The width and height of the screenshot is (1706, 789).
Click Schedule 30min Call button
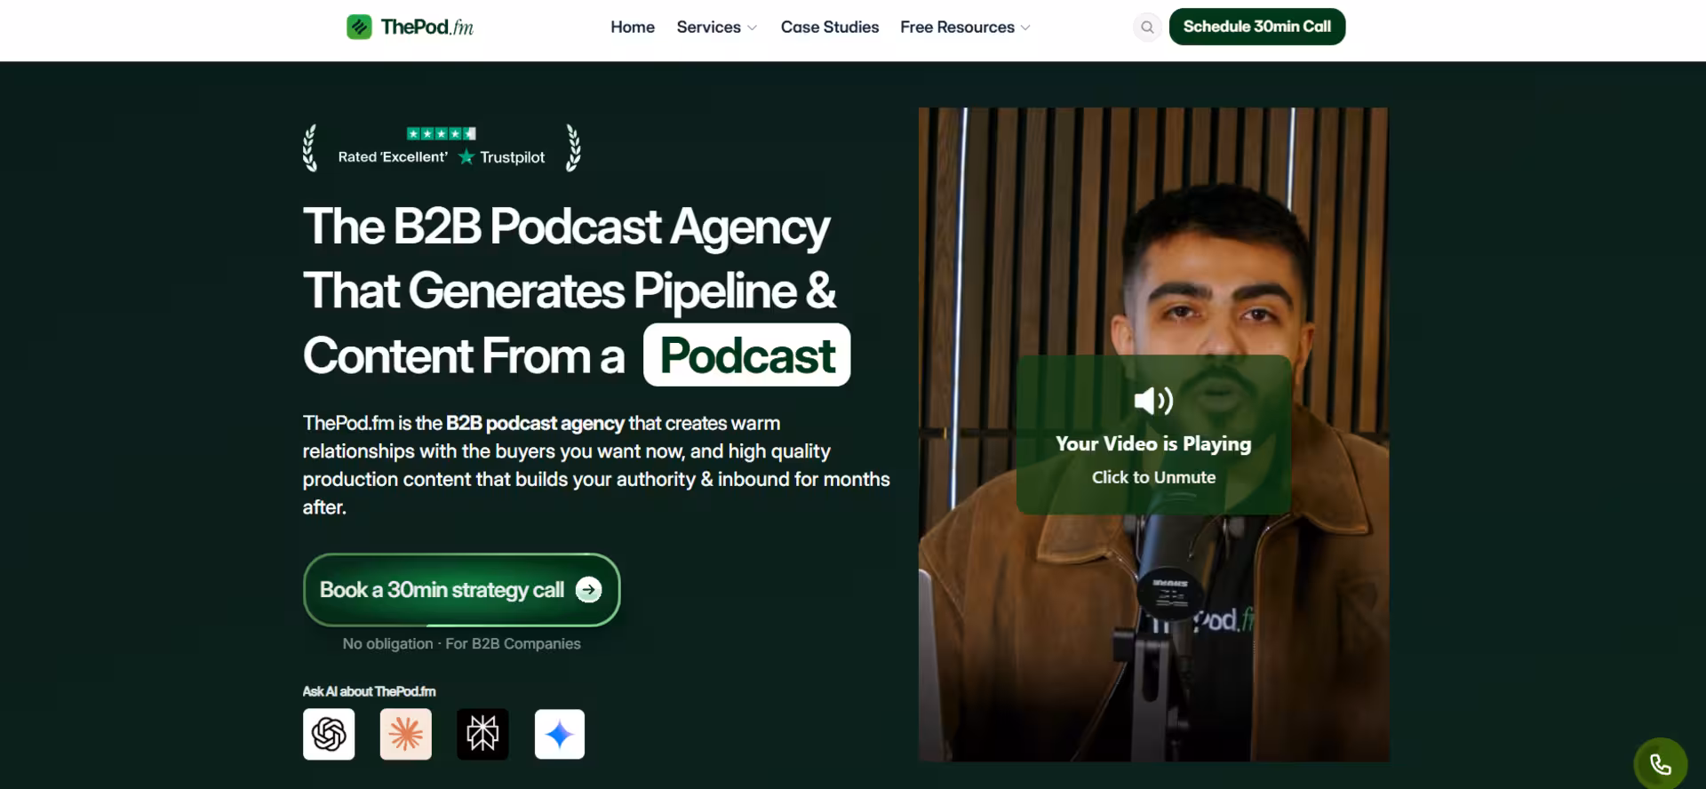(1256, 27)
